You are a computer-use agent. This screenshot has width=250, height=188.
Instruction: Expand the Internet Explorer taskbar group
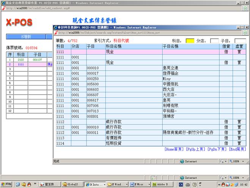coord(104,184)
